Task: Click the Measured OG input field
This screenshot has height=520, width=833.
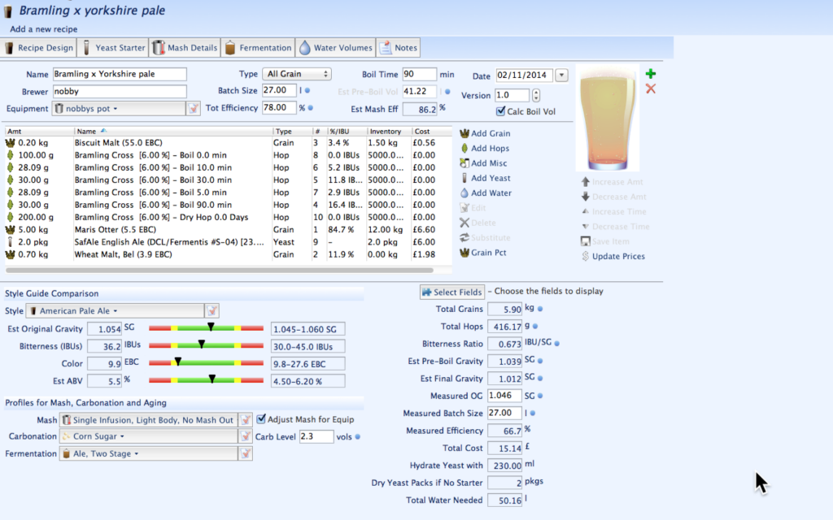Action: click(504, 396)
